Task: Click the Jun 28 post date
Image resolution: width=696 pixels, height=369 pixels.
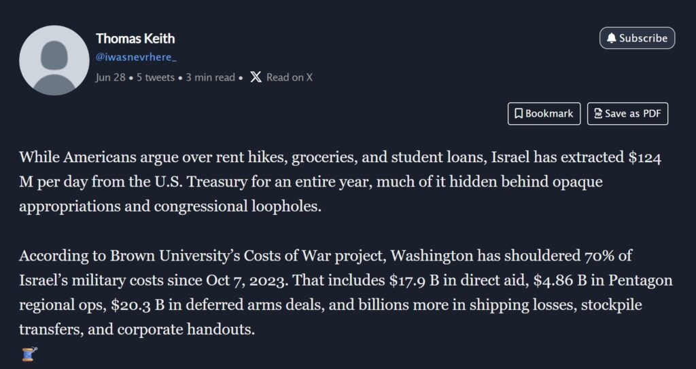Action: 110,77
